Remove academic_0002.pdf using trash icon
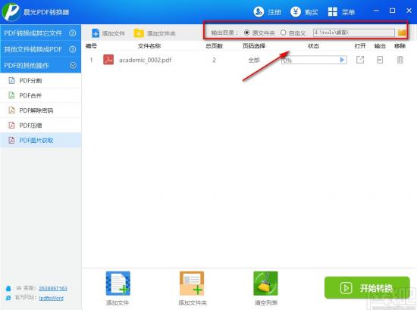This screenshot has height=310, width=417. coord(400,60)
